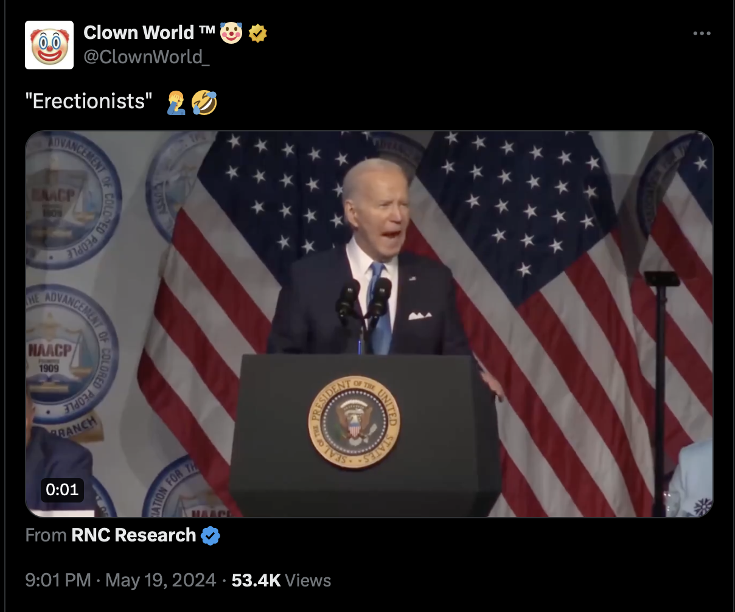
Task: Select the "Erectionists" tweet text
Action: 88,102
